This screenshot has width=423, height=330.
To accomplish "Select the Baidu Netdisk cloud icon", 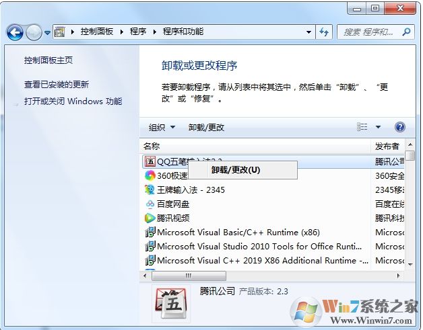I will tap(150, 204).
